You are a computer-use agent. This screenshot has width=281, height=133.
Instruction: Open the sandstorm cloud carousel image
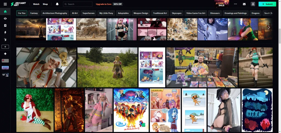(x=91, y=29)
